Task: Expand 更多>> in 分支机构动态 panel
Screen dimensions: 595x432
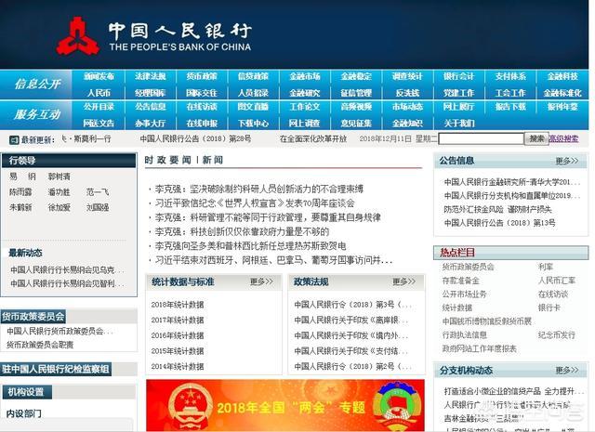Action: tap(567, 370)
